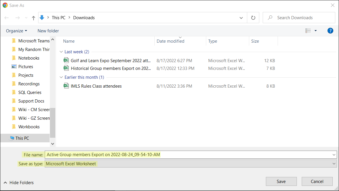The height and width of the screenshot is (191, 339).
Task: Click the sidebar scroll down arrow
Action: tap(52, 144)
